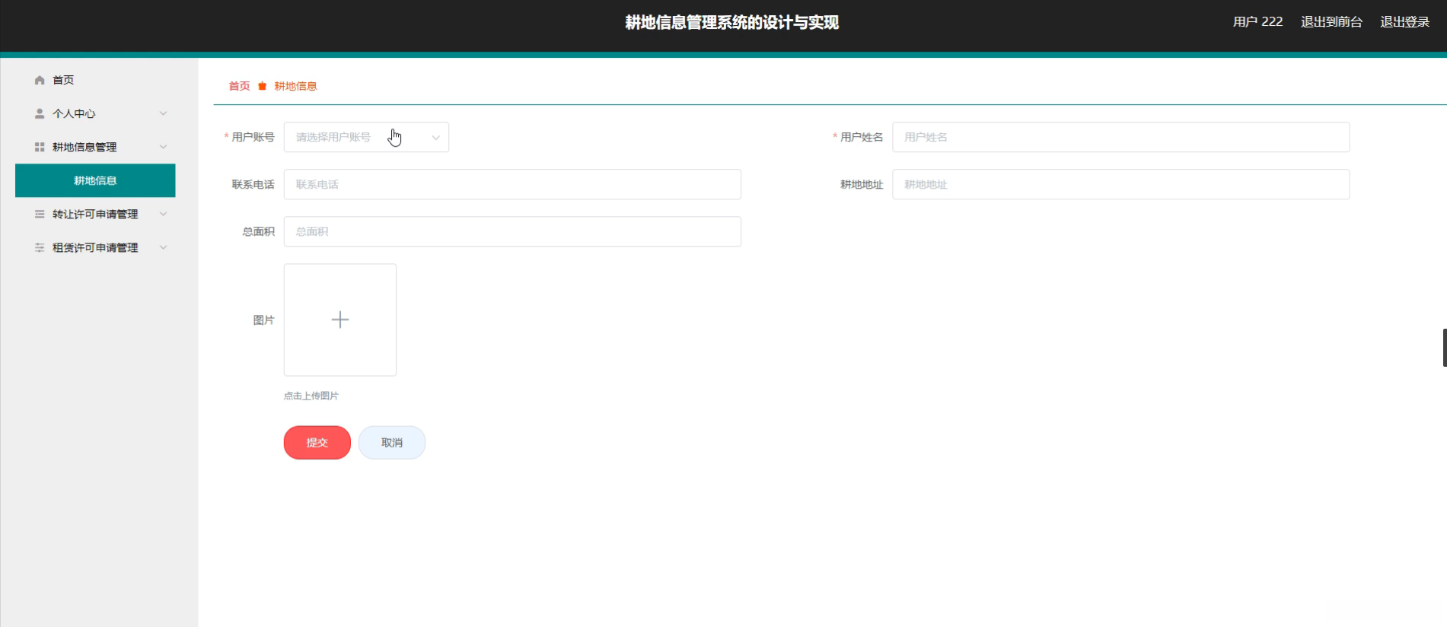Click the orange breadcrumb separator icon

(x=262, y=86)
